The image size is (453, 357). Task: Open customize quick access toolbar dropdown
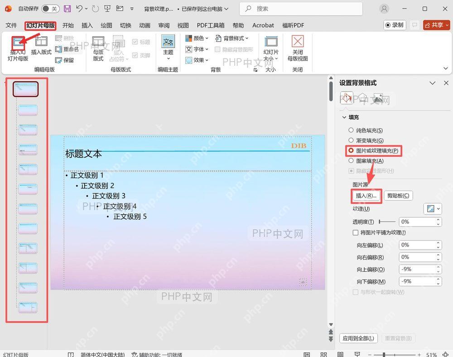tap(132, 9)
